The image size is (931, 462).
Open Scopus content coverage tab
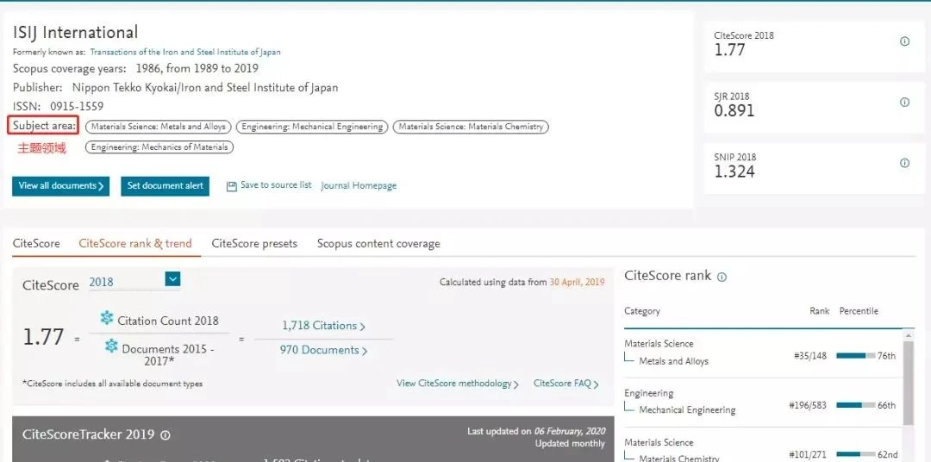[378, 243]
